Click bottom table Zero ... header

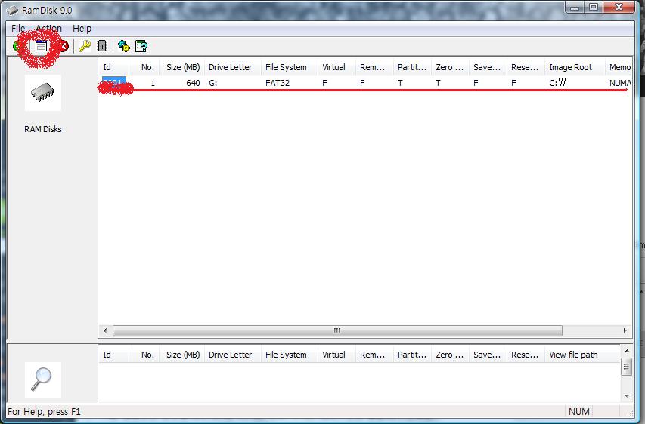pos(451,355)
